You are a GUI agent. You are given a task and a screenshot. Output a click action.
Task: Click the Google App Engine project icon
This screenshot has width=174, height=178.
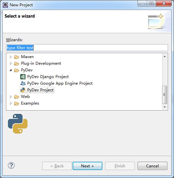pos(23,83)
